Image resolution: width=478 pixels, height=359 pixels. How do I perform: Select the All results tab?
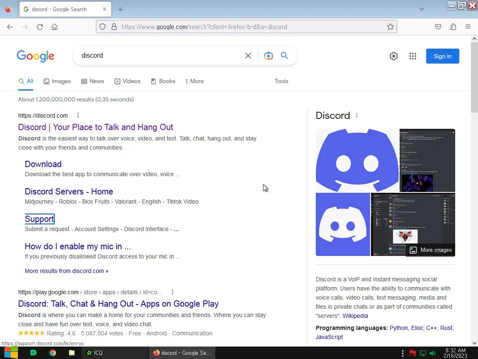click(x=26, y=81)
